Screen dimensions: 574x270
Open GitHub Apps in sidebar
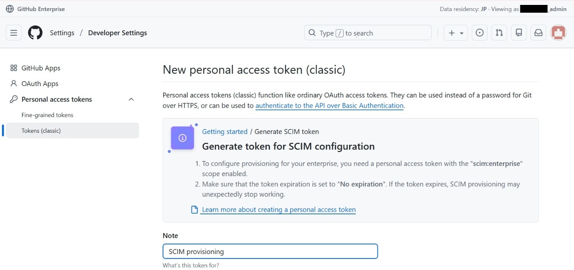tap(41, 68)
